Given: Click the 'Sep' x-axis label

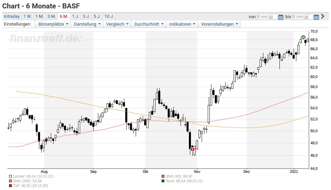Looking at the screenshot, I should [x=93, y=172].
